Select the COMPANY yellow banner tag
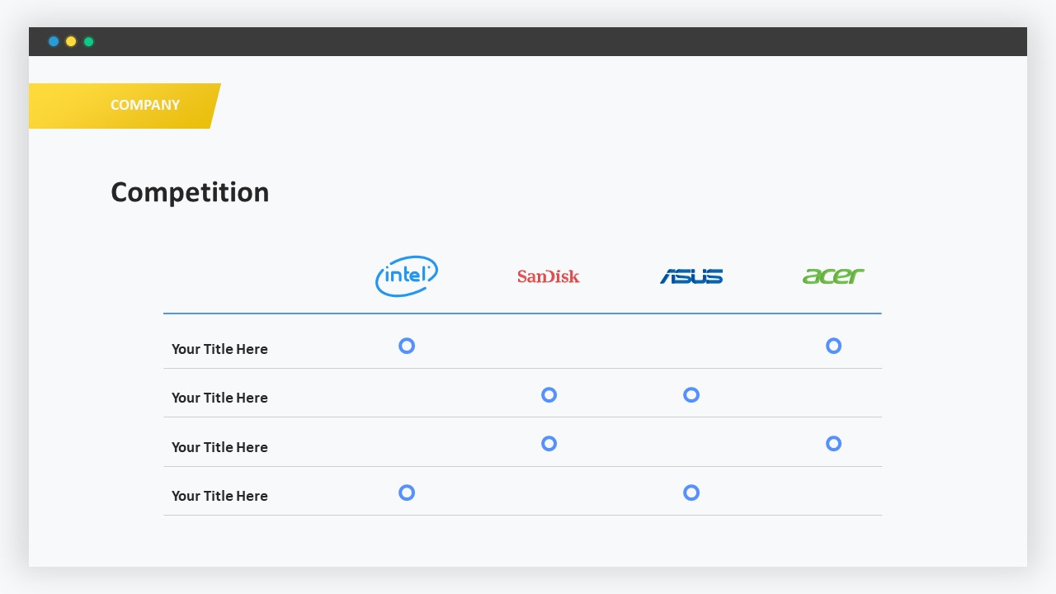Viewport: 1056px width, 594px height. point(125,106)
